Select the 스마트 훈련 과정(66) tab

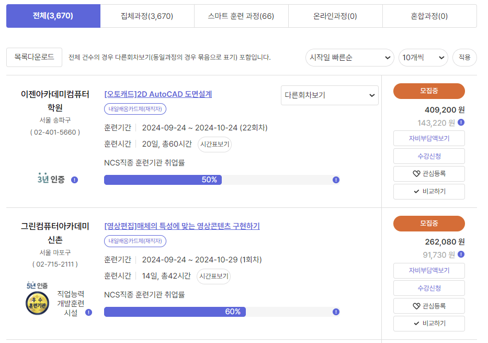coord(241,16)
